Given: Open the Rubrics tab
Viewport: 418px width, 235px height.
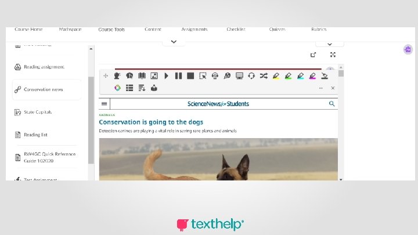Looking at the screenshot, I should click(x=319, y=30).
